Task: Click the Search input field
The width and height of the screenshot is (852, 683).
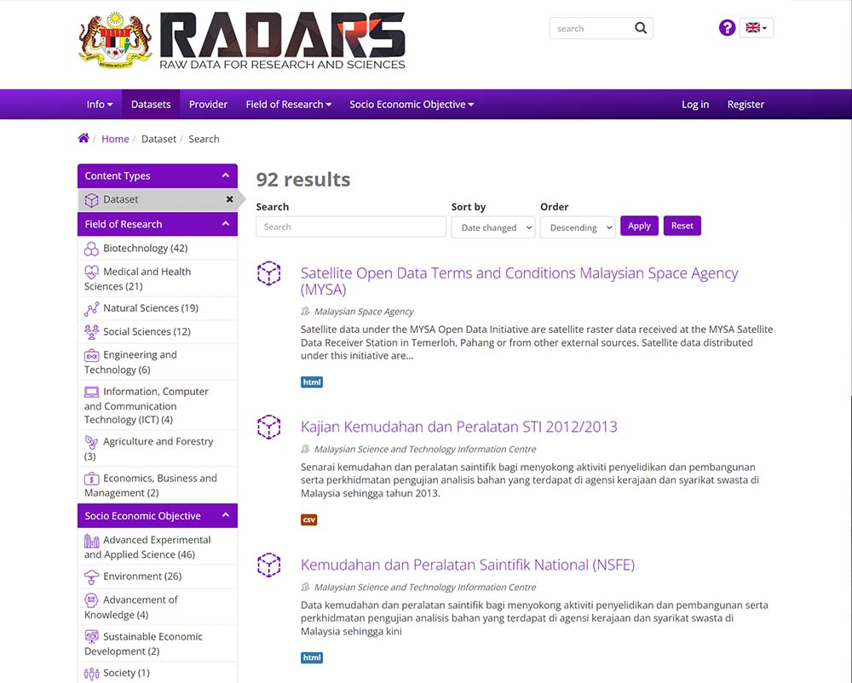Action: click(x=350, y=227)
